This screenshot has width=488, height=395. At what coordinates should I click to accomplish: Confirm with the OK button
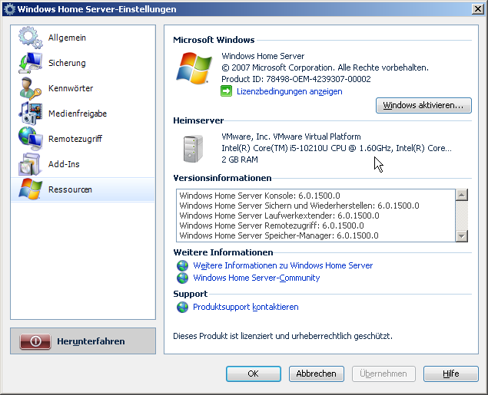coord(254,374)
